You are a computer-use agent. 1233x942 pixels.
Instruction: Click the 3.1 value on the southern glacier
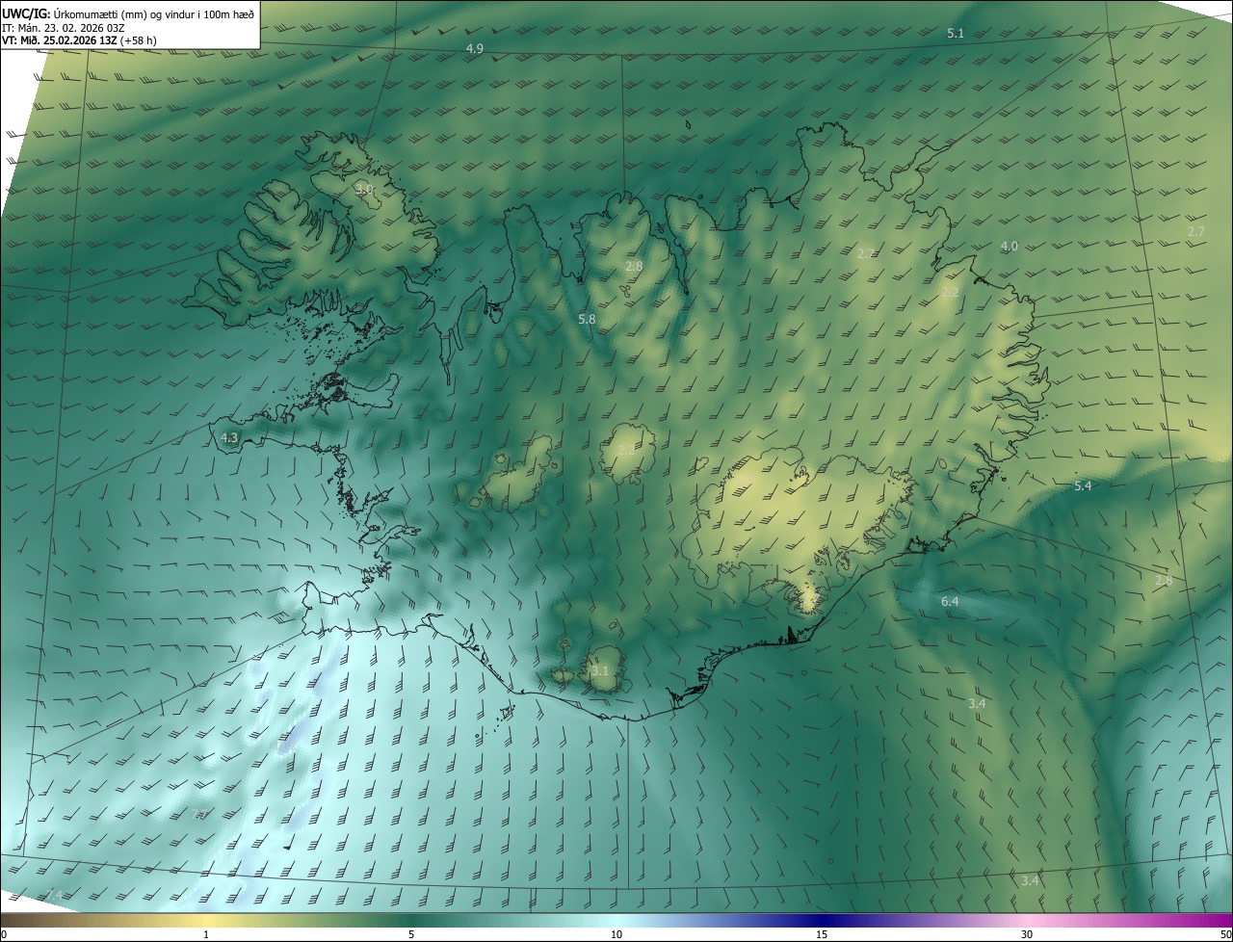click(600, 670)
